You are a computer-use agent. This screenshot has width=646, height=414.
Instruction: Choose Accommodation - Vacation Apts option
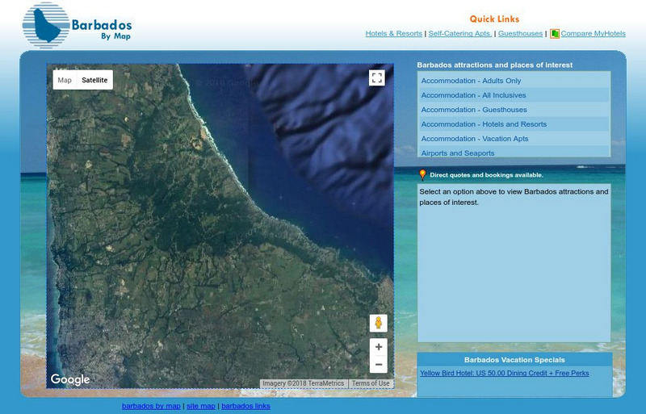tap(514, 139)
